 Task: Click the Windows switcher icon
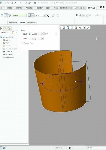(x=29, y=3)
